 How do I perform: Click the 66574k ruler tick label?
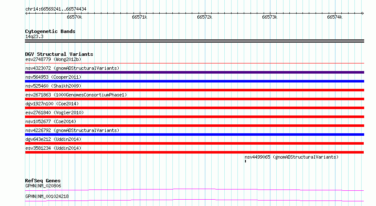[x=335, y=17]
